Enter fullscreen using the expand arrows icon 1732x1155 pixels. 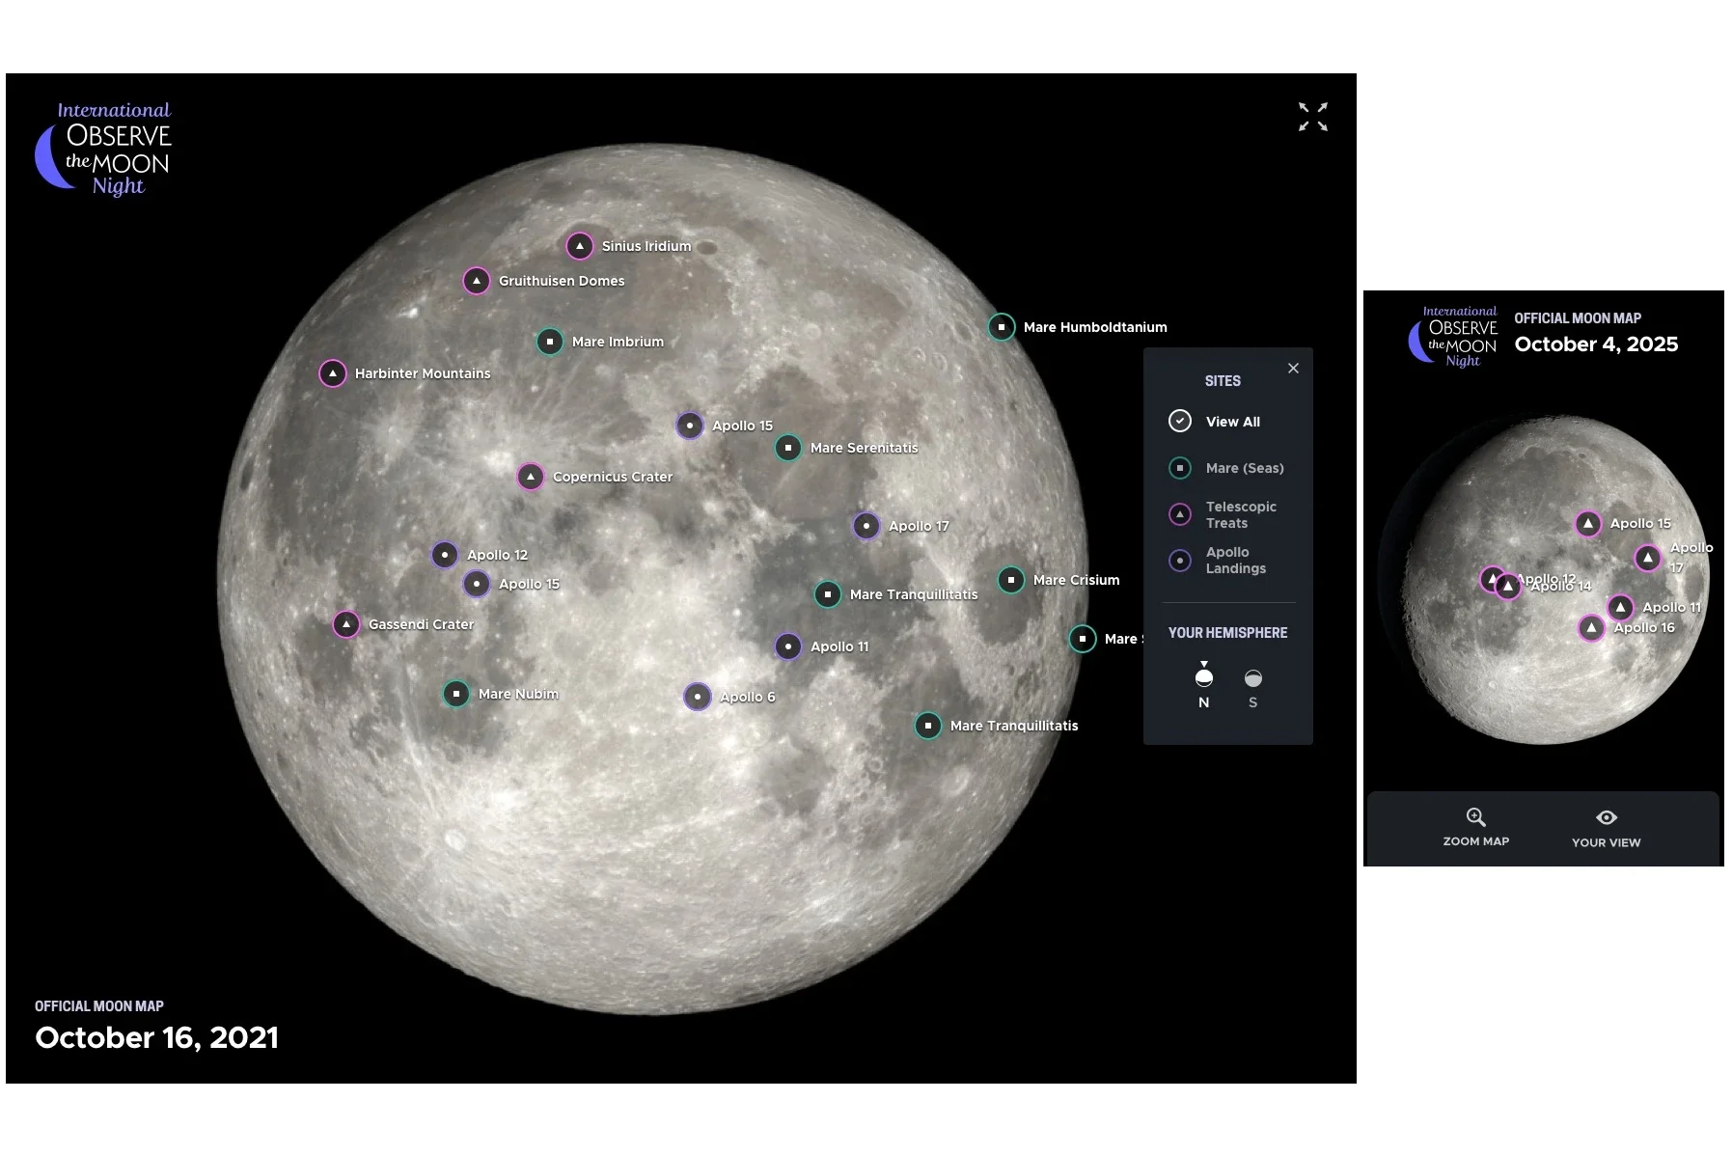(x=1312, y=117)
